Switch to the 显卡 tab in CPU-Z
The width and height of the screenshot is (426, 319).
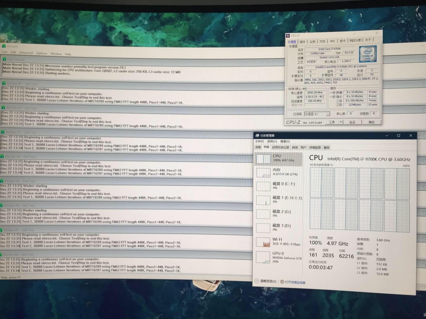(343, 41)
